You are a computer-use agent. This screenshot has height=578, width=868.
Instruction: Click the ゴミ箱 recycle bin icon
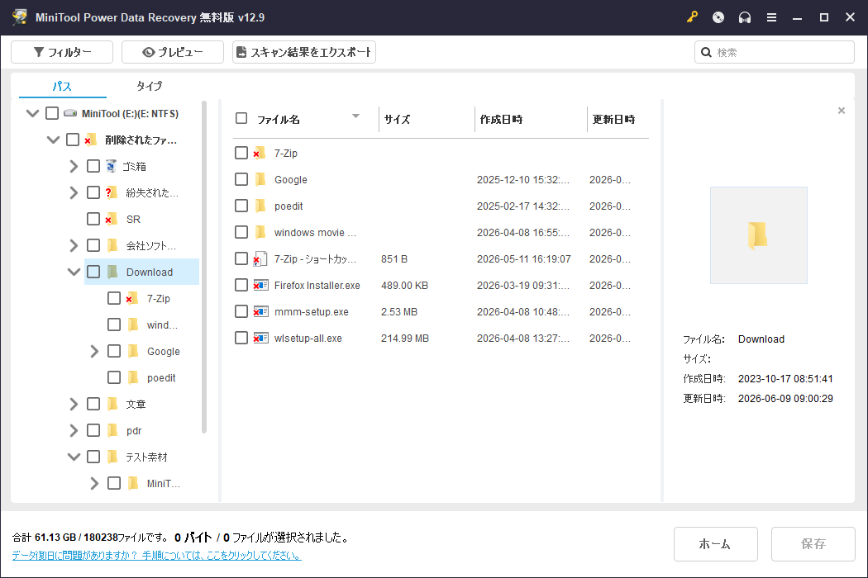pos(112,166)
